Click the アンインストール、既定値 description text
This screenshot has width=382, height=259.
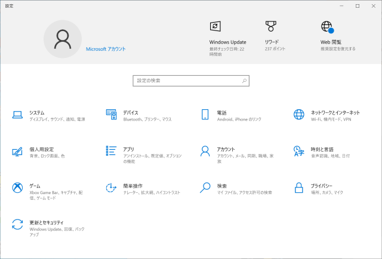tap(153, 159)
